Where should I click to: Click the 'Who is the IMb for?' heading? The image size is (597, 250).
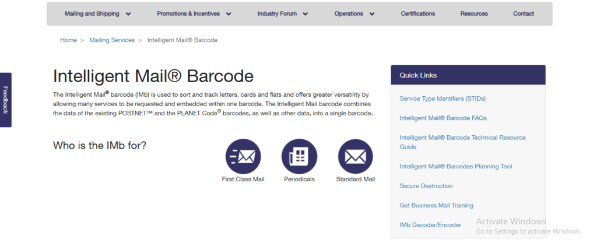click(100, 145)
